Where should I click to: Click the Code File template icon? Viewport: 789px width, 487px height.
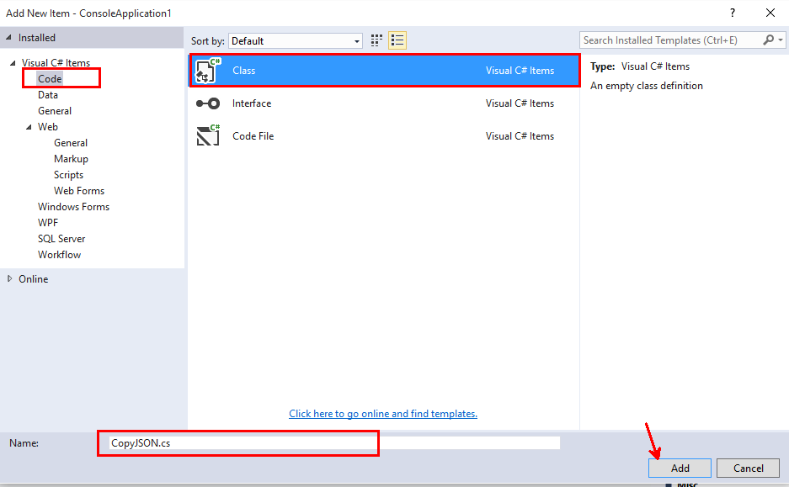click(x=208, y=135)
